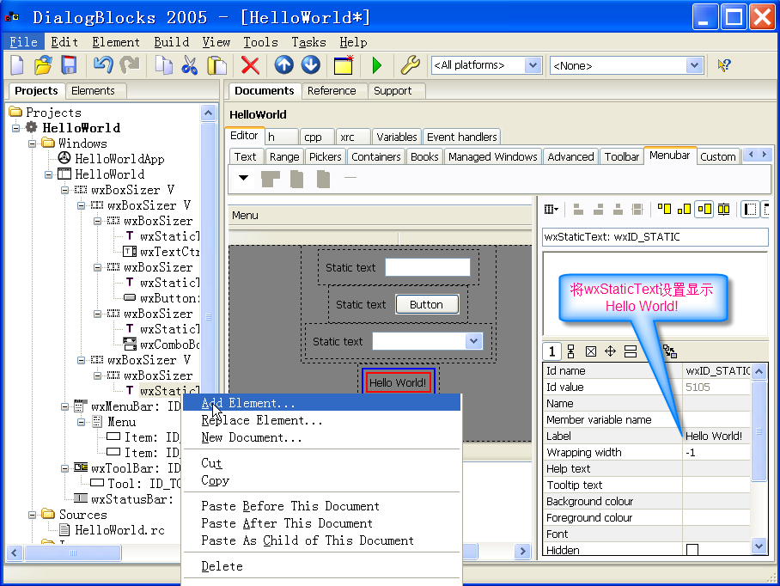Click the Label property value field
The height and width of the screenshot is (586, 780).
[716, 436]
